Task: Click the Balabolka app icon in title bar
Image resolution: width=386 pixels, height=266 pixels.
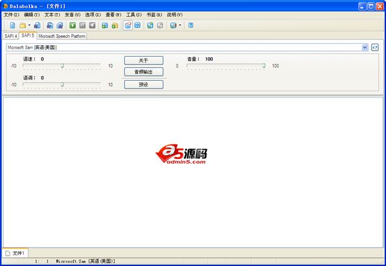Action: tap(5, 6)
